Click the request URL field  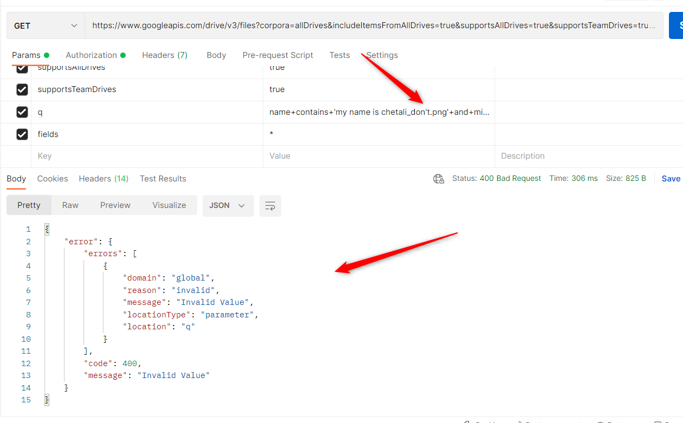coord(374,25)
